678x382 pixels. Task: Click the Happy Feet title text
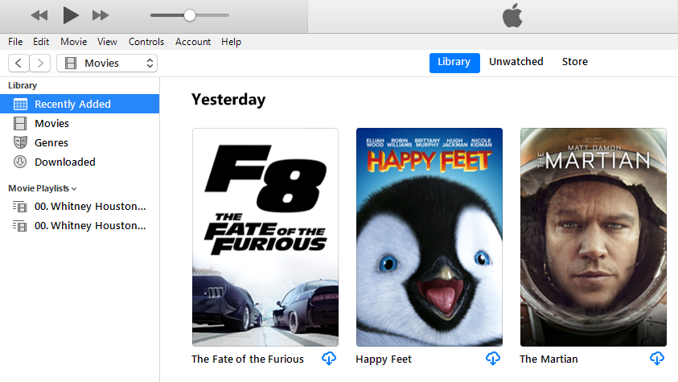(x=384, y=359)
